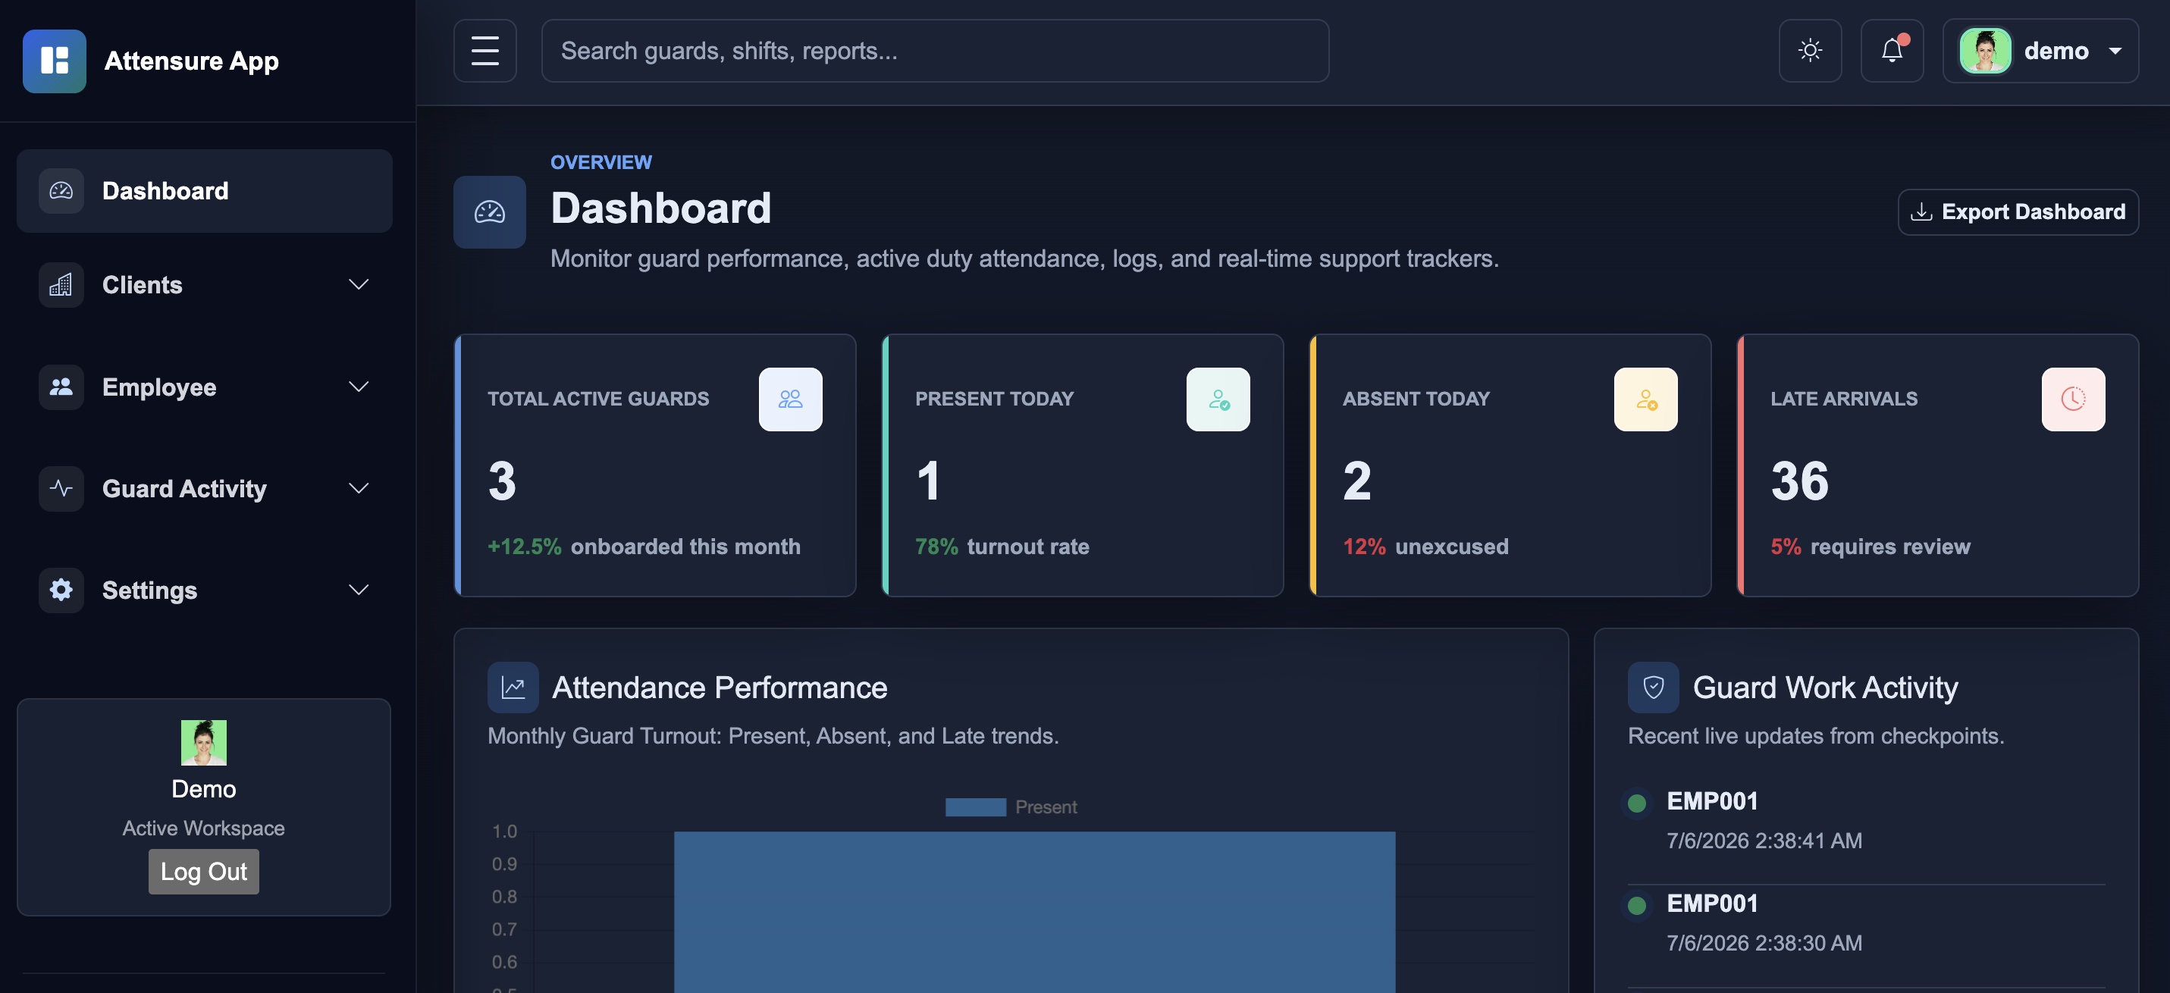Click Present Today user-check icon
This screenshot has width=2170, height=993.
tap(1218, 399)
